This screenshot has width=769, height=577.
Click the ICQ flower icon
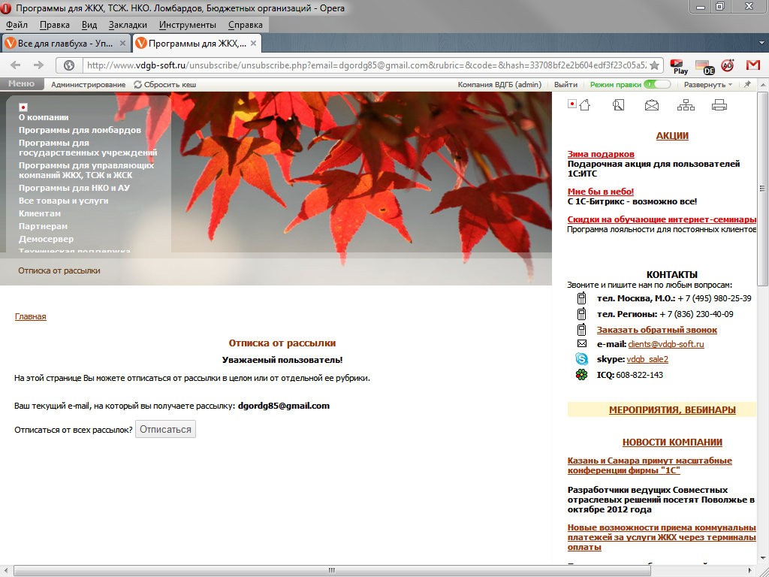[x=581, y=375]
